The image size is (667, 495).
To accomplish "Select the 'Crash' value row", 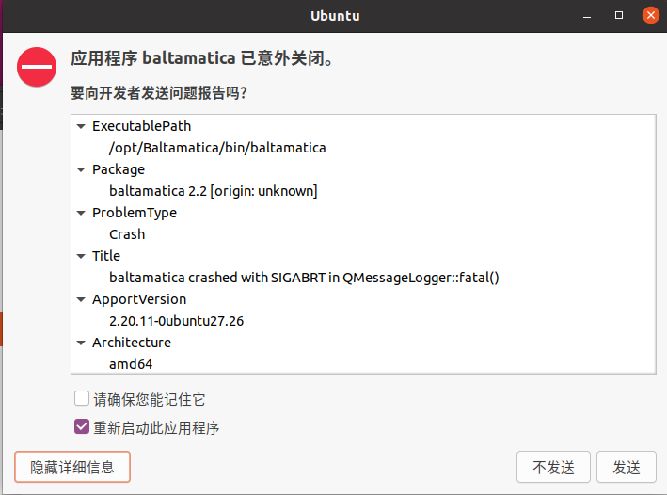I will [127, 234].
